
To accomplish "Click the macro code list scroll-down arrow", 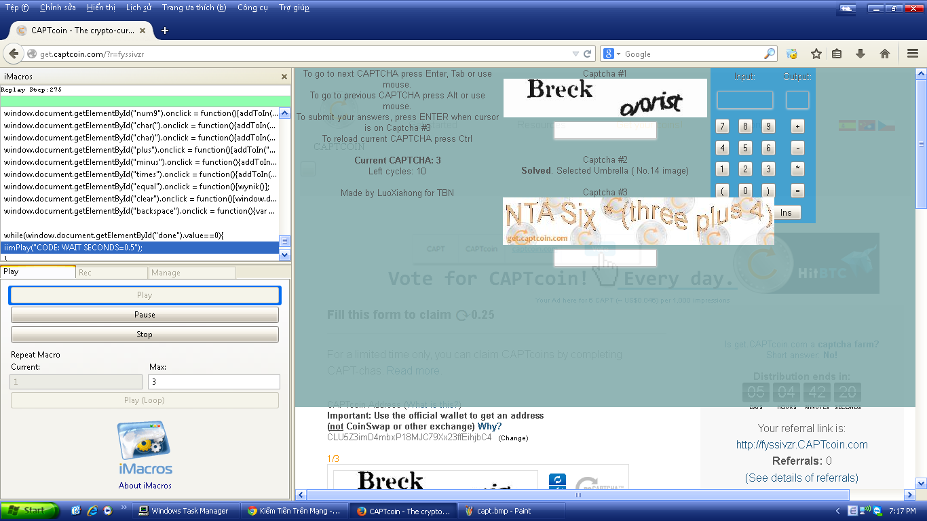I will pos(285,255).
